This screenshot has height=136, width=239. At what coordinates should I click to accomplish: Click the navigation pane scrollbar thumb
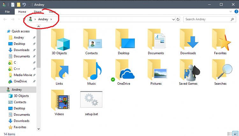click(x=39, y=49)
